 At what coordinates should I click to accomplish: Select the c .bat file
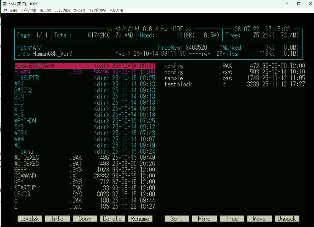pos(85,206)
